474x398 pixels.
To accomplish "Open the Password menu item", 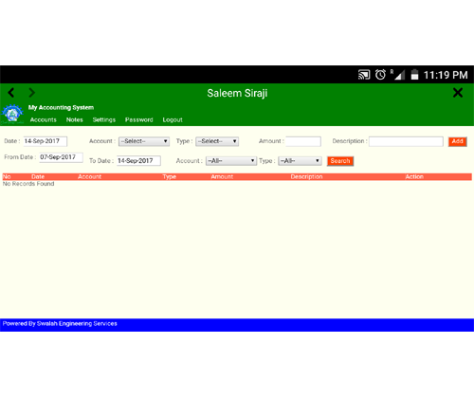I will coord(139,119).
